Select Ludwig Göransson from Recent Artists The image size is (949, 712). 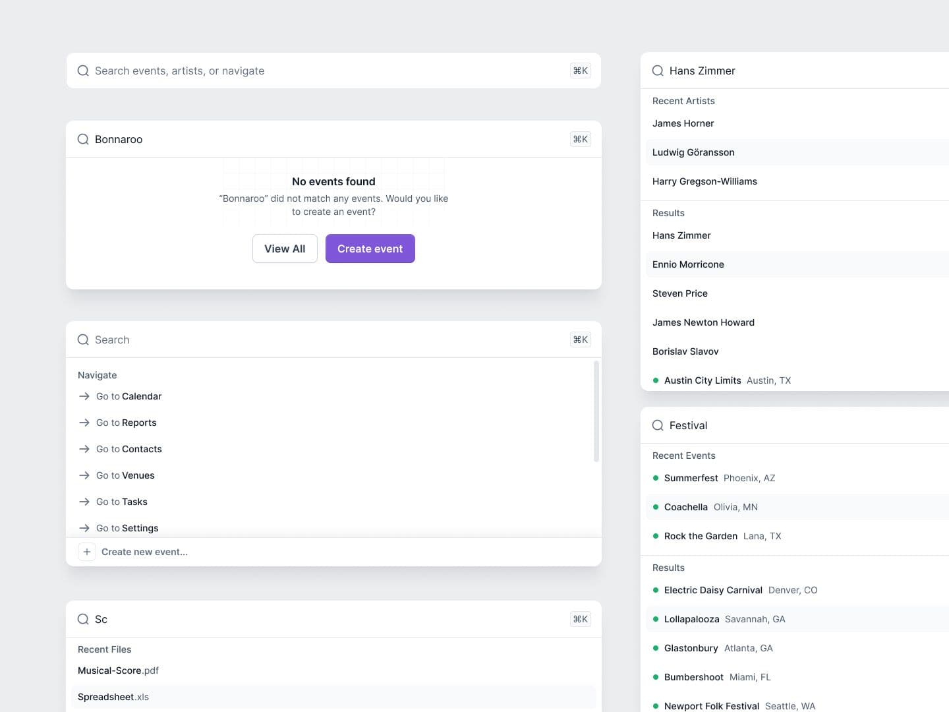tap(693, 152)
